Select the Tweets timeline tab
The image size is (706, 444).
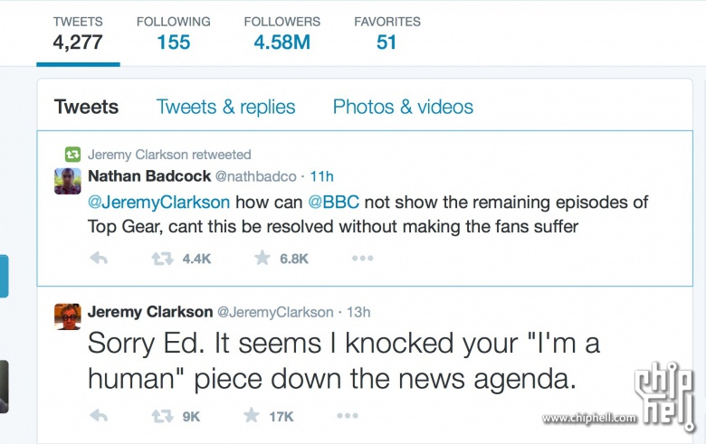pyautogui.click(x=86, y=107)
